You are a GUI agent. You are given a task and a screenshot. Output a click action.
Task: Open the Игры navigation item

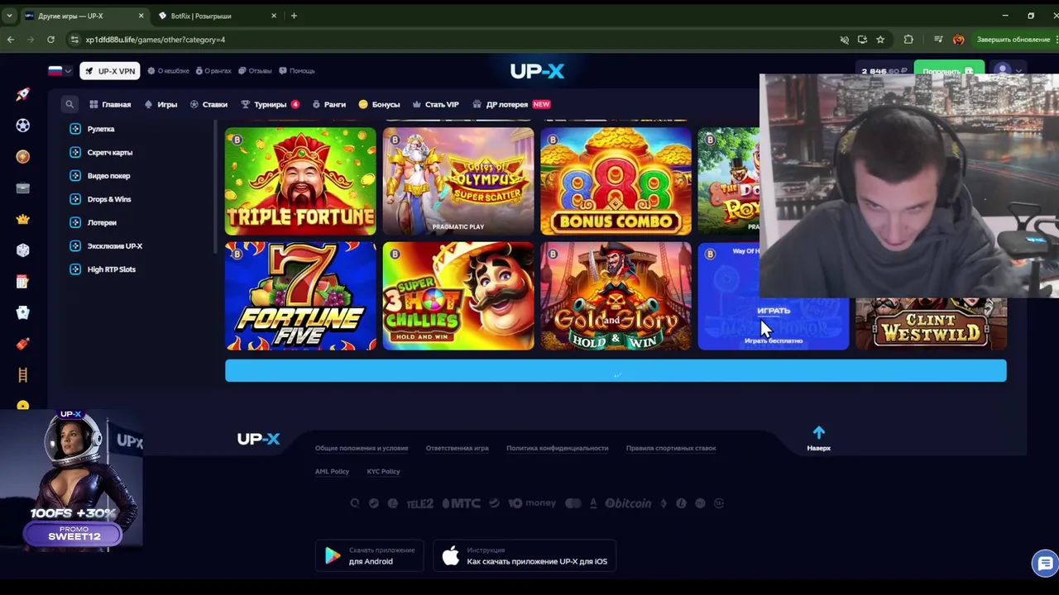point(161,104)
